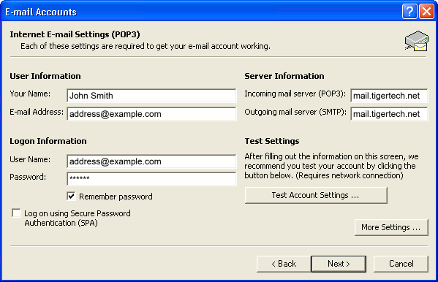438x282 pixels.
Task: Click the "Your Name:" label
Action: coord(30,94)
